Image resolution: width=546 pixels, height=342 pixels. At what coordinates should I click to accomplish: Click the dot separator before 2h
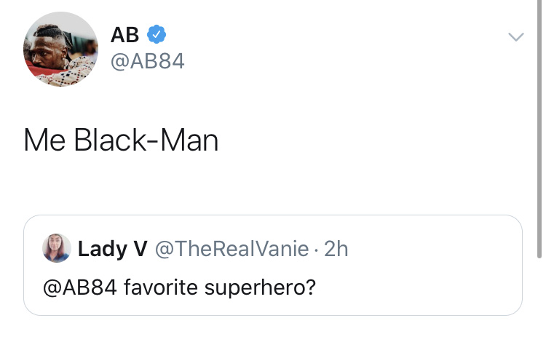pos(316,250)
